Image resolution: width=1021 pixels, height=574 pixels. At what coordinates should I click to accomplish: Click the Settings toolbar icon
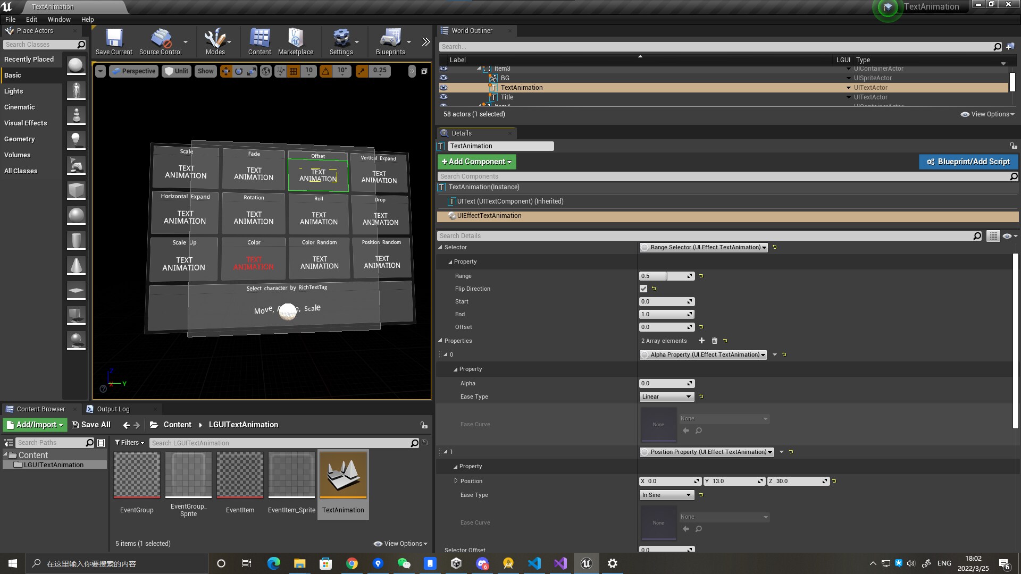[x=341, y=41]
